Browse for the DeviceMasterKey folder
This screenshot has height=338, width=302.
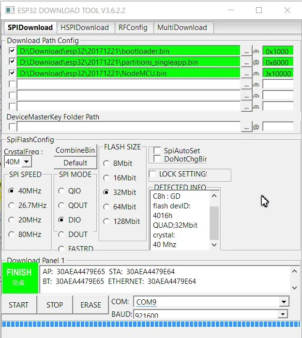246,127
